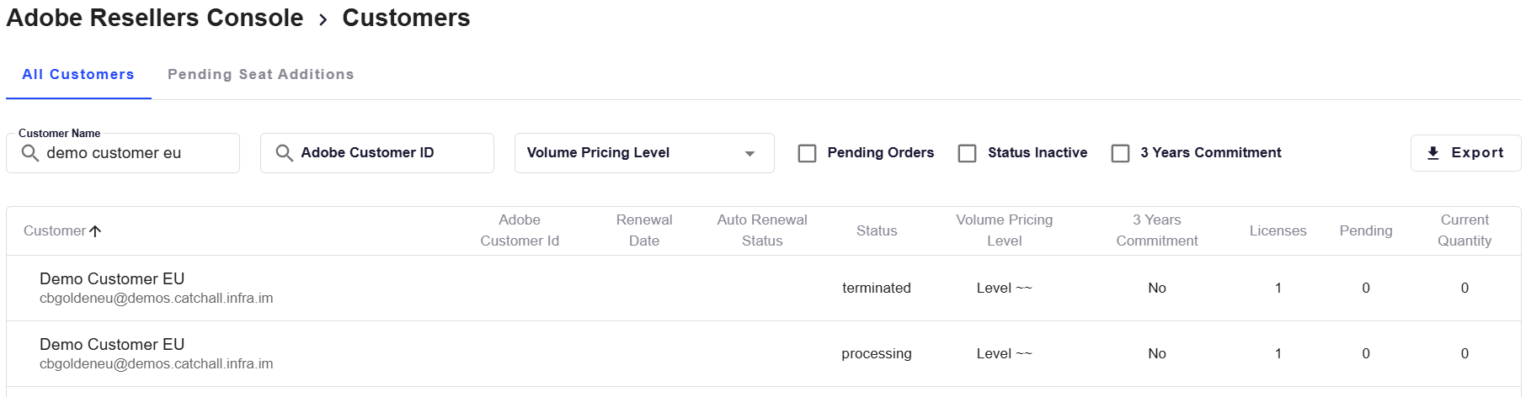Focus the Adobe Customer ID input field
1531x397 pixels.
(x=377, y=153)
